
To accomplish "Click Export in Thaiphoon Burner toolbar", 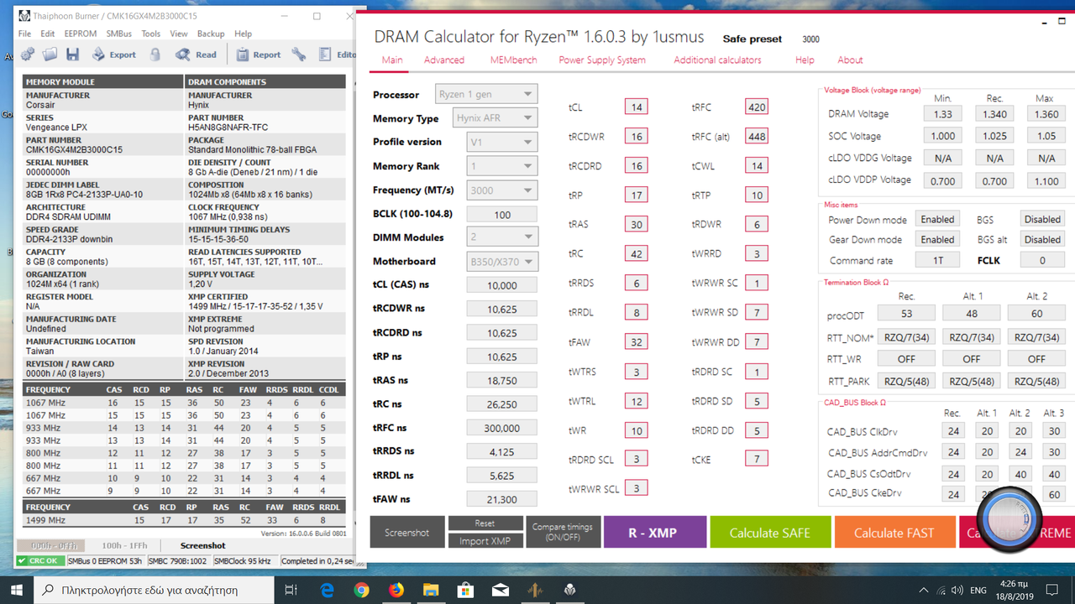I will [113, 55].
